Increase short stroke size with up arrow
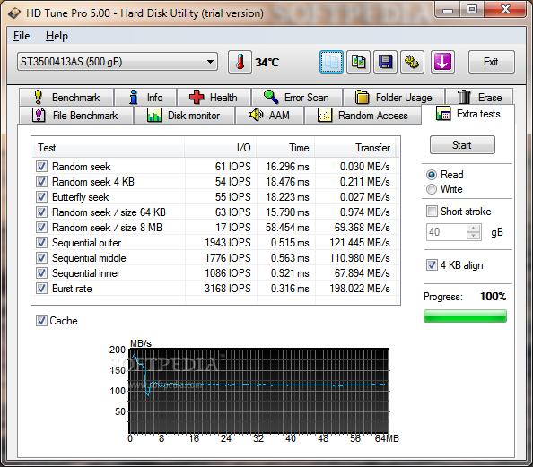The image size is (533, 467). coord(473,229)
